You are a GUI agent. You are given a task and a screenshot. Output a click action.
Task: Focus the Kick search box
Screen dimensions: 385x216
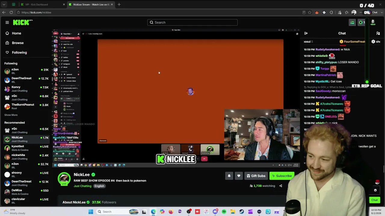(192, 22)
